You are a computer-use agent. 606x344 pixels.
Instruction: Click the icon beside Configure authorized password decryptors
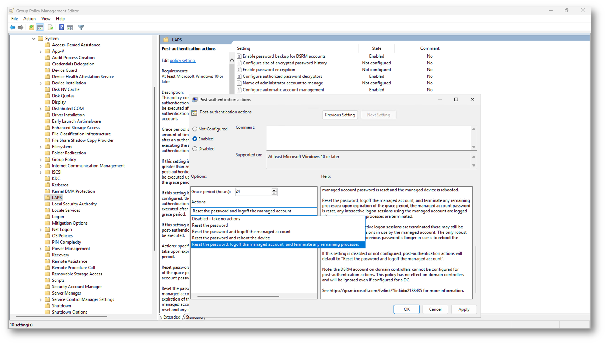point(239,76)
